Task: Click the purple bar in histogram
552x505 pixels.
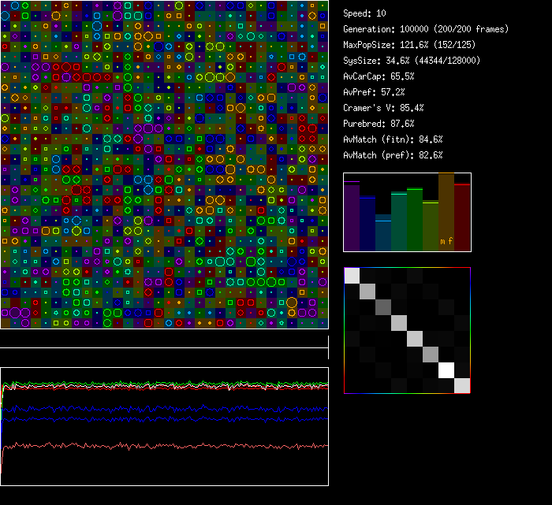Action: [x=352, y=217]
